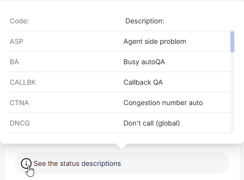Click the 'Congestion number auto' description

pos(163,103)
